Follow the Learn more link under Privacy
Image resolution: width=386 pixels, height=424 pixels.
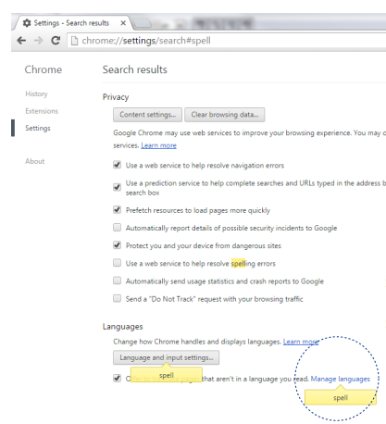tap(158, 145)
